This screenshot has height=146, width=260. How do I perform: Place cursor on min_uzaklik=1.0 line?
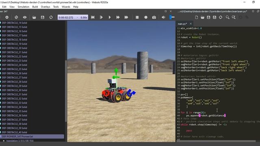[x=191, y=28]
